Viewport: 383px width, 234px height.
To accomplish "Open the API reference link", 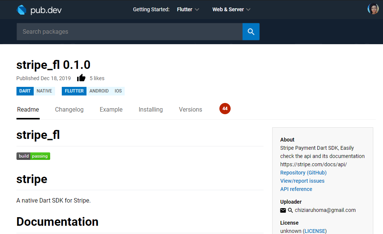I will pos(296,189).
